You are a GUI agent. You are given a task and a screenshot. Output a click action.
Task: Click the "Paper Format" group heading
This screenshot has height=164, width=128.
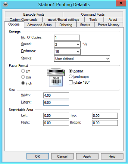pos(18,66)
